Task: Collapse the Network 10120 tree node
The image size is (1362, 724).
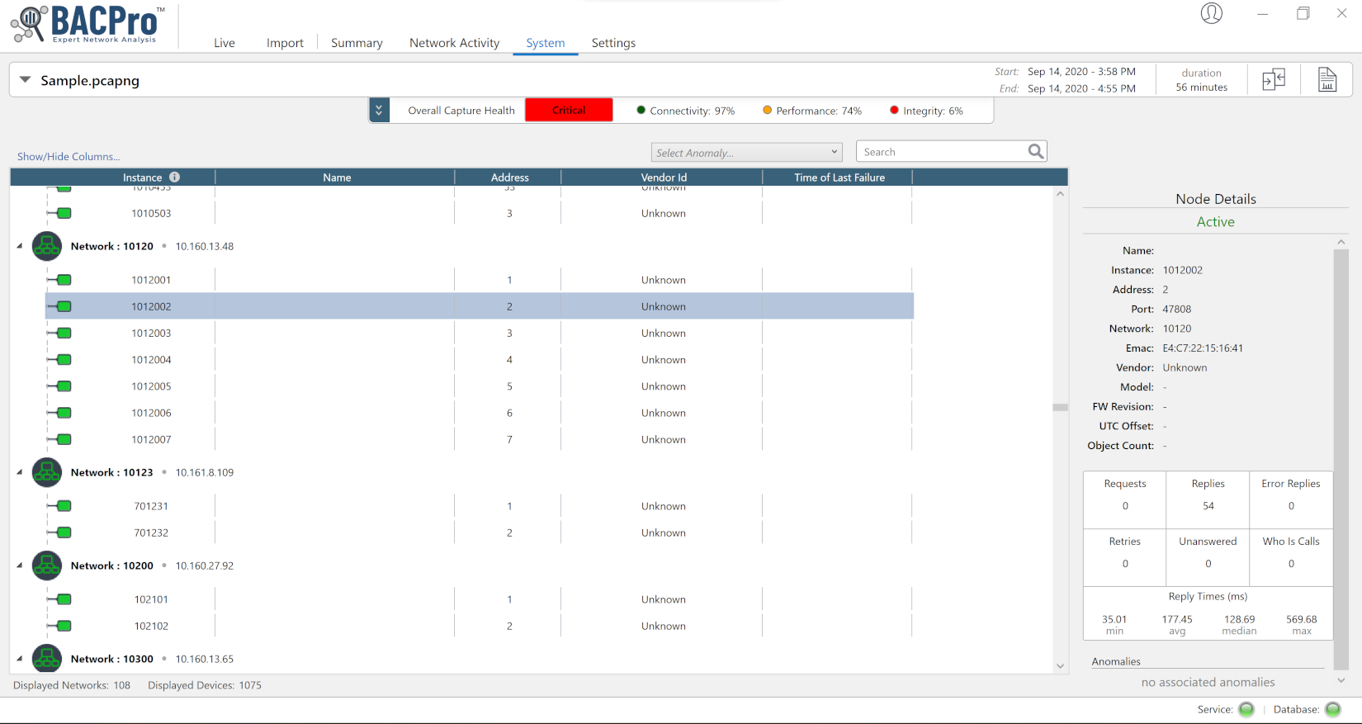Action: [x=20, y=246]
